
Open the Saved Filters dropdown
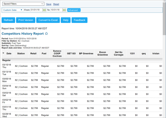click(x=23, y=4)
